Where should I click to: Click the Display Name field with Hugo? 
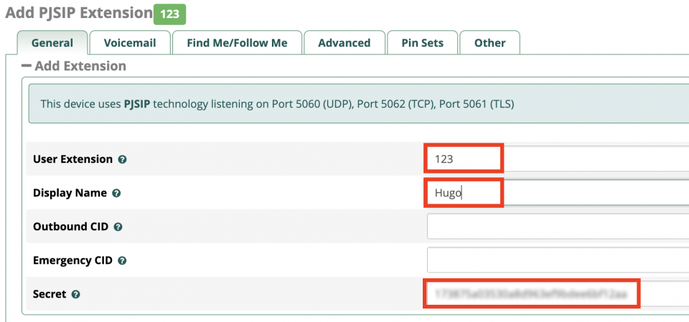click(x=557, y=193)
